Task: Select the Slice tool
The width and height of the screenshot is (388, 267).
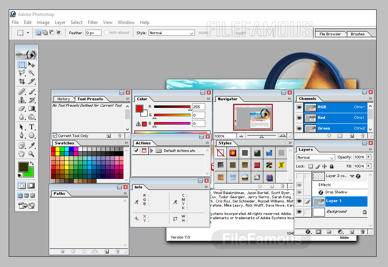Action: pyautogui.click(x=31, y=81)
